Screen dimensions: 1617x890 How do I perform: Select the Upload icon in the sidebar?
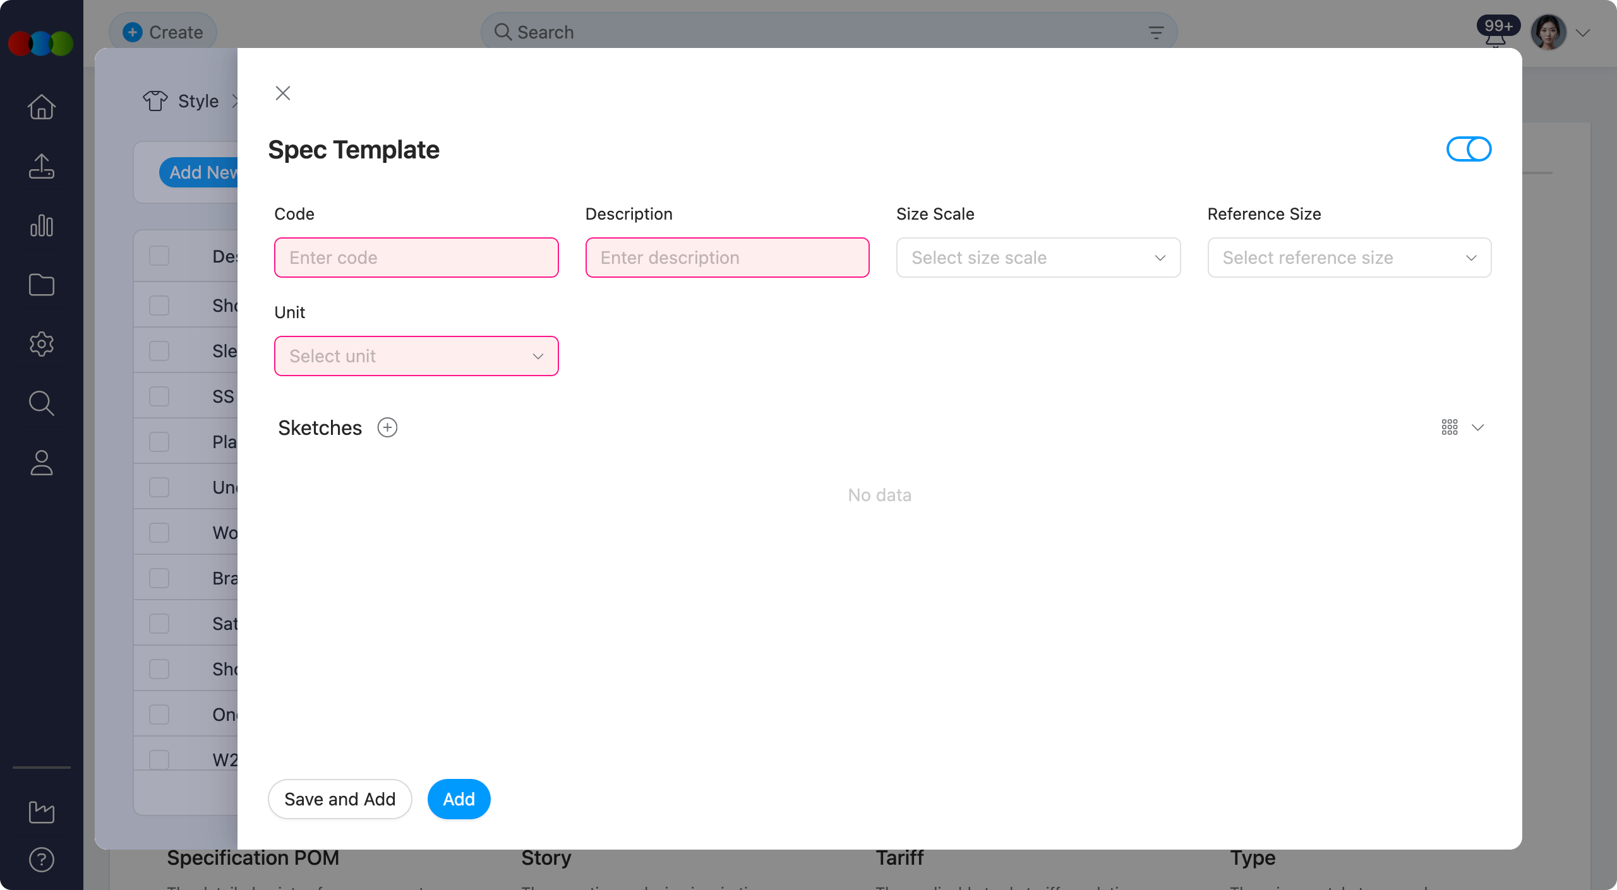[x=41, y=166]
